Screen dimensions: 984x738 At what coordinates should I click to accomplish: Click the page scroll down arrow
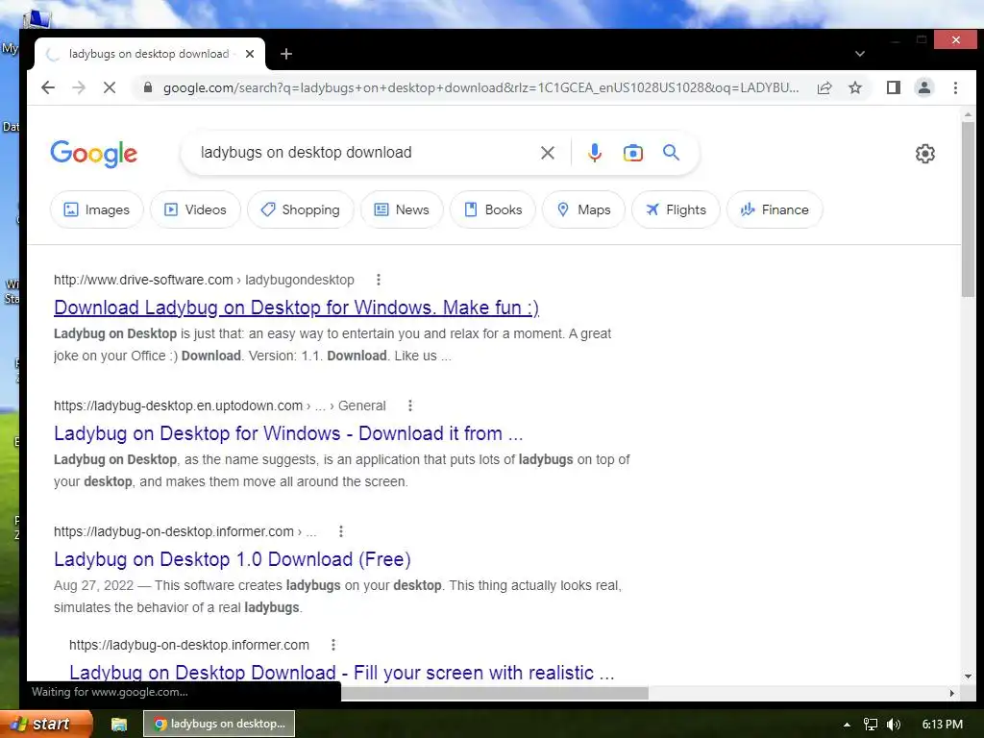tap(968, 676)
